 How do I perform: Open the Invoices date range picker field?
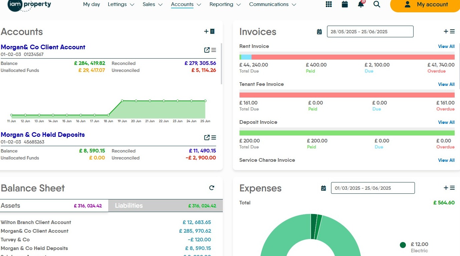[370, 32]
